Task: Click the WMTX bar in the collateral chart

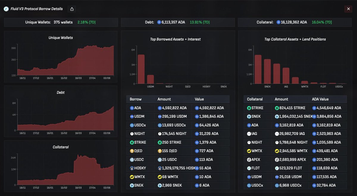Action: (304, 83)
